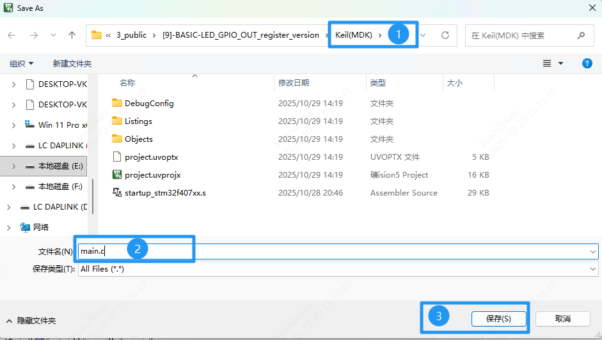The width and height of the screenshot is (602, 340).
Task: Click the Assembler Source type cell
Action: (x=404, y=192)
